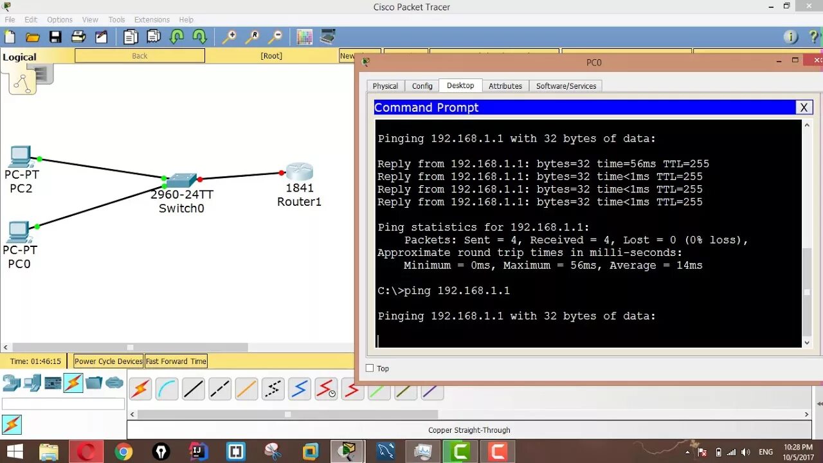The width and height of the screenshot is (823, 463).
Task: Click the Zoom Out magnifier icon
Action: (x=275, y=37)
